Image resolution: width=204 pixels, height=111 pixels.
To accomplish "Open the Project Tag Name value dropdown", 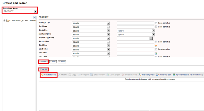I will (151, 38).
